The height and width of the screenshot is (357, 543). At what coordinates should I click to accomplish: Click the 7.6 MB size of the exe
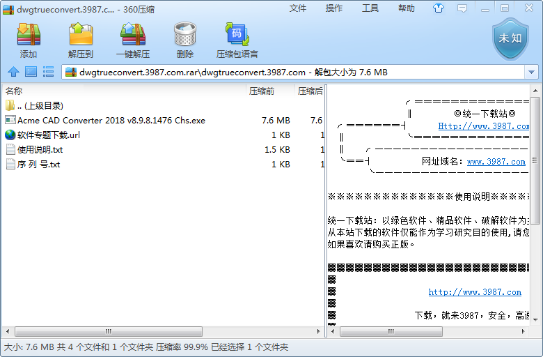click(276, 121)
